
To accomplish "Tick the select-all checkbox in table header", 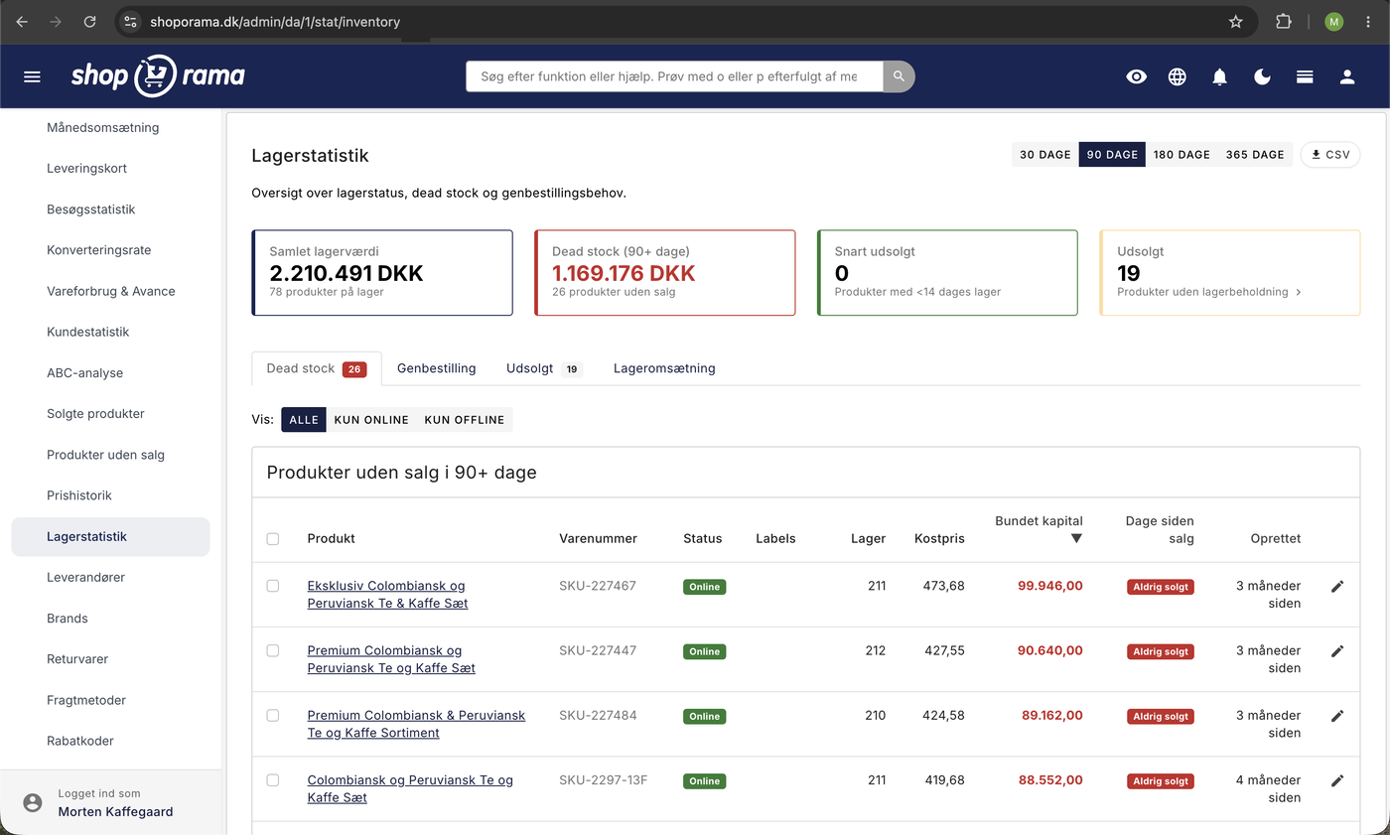I will [273, 539].
